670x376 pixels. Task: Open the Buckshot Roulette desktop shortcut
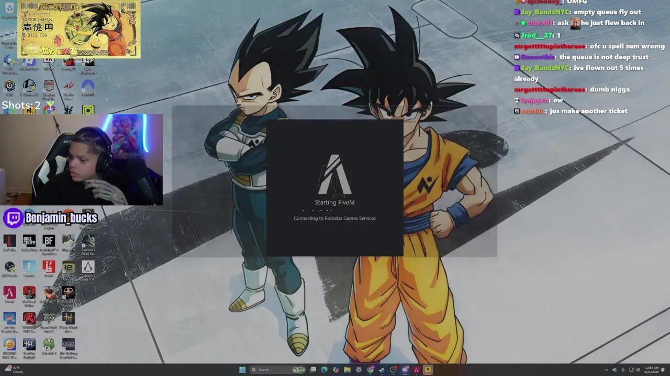[69, 296]
